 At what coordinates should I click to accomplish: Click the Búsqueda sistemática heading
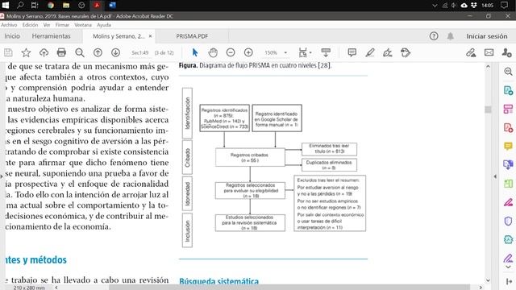click(x=218, y=281)
